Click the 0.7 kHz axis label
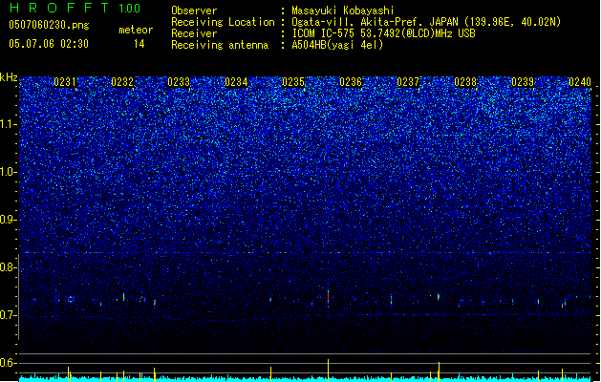 pos(9,315)
